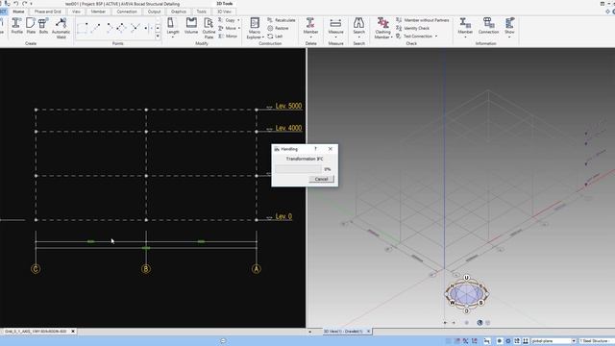The width and height of the screenshot is (615, 346).
Task: Click the U face on the view compass
Action: tap(466, 278)
